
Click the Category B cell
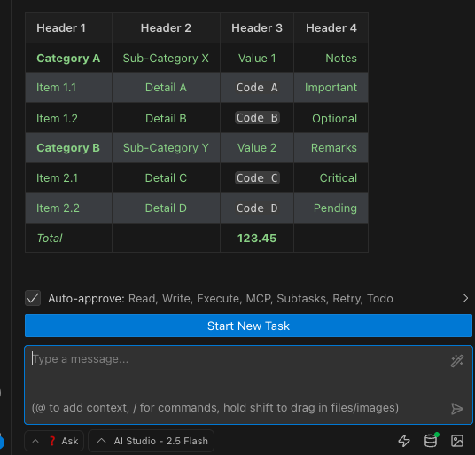68,148
